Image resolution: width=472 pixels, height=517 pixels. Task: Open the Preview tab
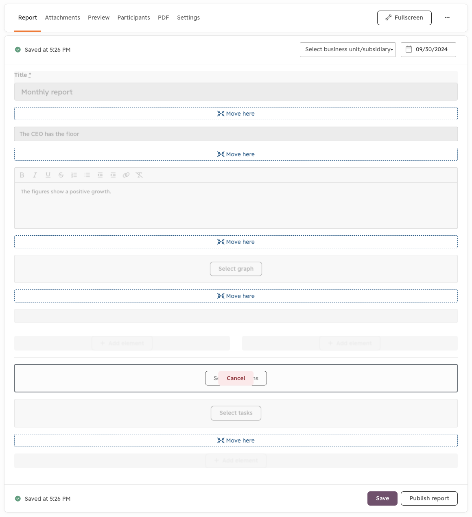point(99,18)
